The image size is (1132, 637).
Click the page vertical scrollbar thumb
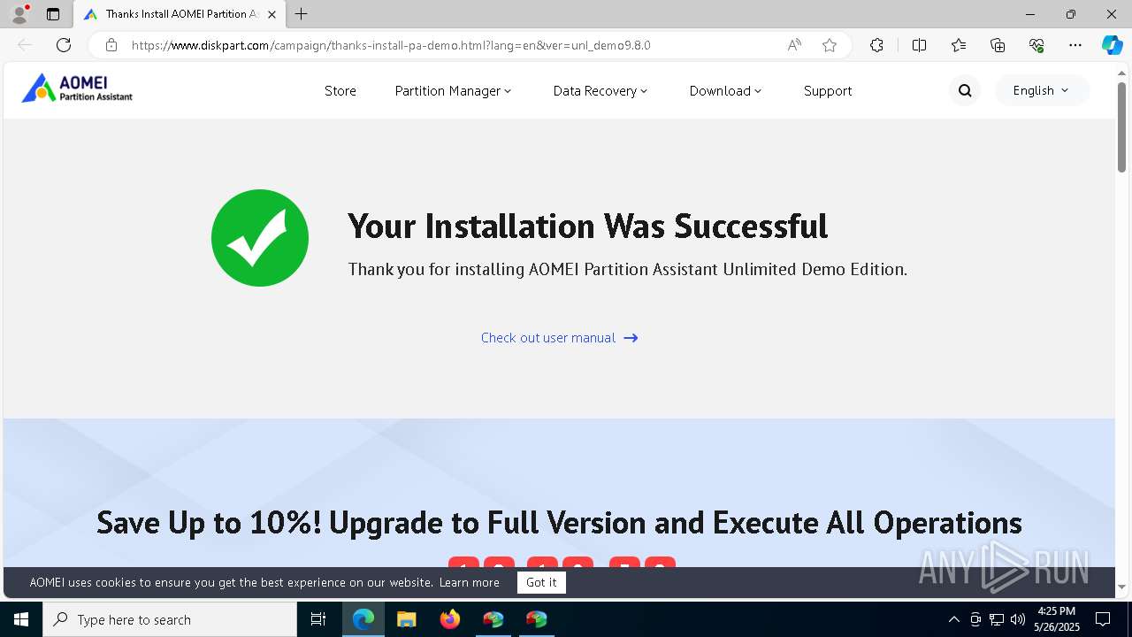coord(1121,127)
